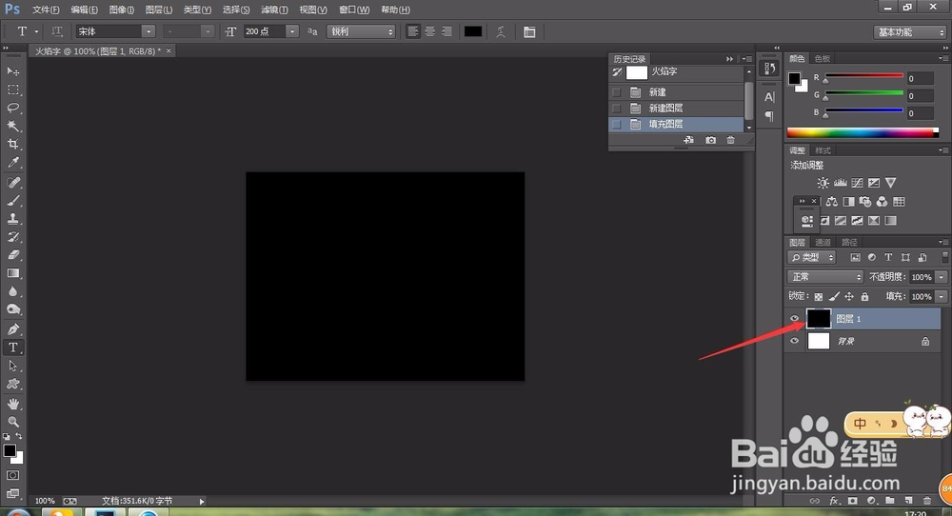
Task: Click the delete state trash icon in History
Action: pyautogui.click(x=730, y=140)
